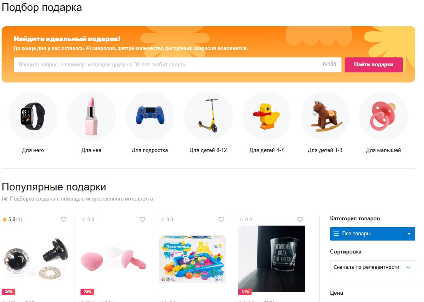Click the 'Найти подарки' button
The height and width of the screenshot is (302, 424).
tap(374, 65)
